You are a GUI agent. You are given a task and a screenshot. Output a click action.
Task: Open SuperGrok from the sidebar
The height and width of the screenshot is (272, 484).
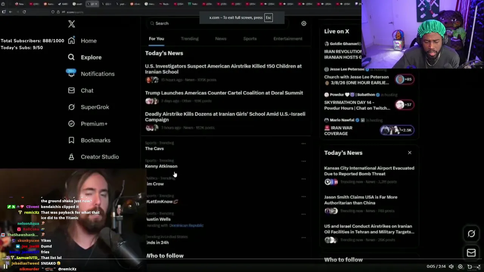pyautogui.click(x=88, y=107)
